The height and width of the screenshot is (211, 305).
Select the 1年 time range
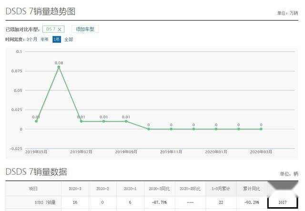pyautogui.click(x=57, y=39)
